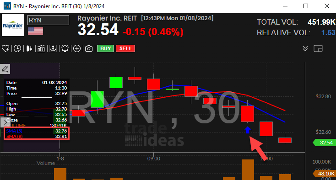Maximize the RYN chart window
This screenshot has height=180, width=336.
click(x=306, y=6)
